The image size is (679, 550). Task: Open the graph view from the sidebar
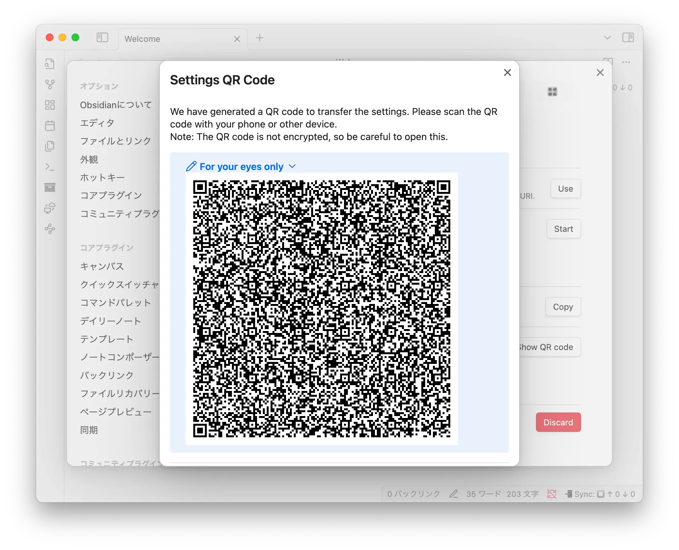(x=50, y=84)
